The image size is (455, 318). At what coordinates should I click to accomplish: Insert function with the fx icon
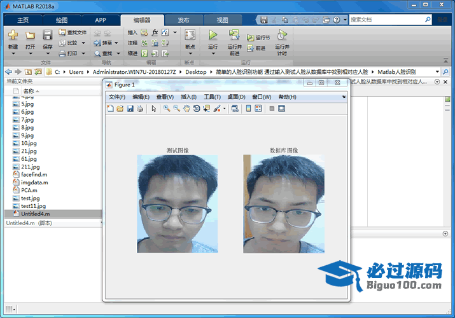[155, 32]
